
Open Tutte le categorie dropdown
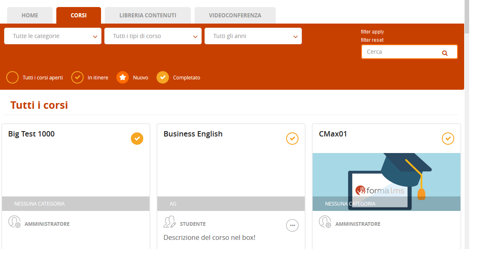53,36
